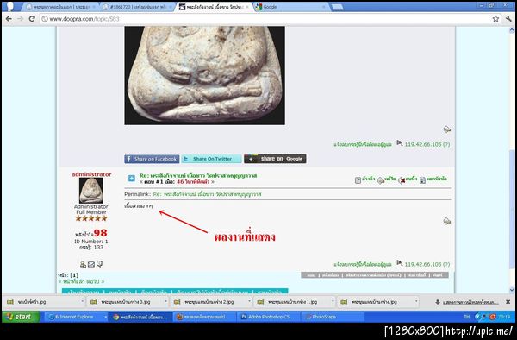Image resolution: width=517 pixels, height=340 pixels.
Task: Expand dropdown arrow of first jpg download
Action: (82, 302)
